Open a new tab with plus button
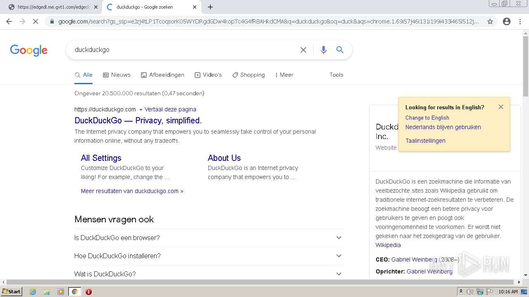 pos(210,7)
